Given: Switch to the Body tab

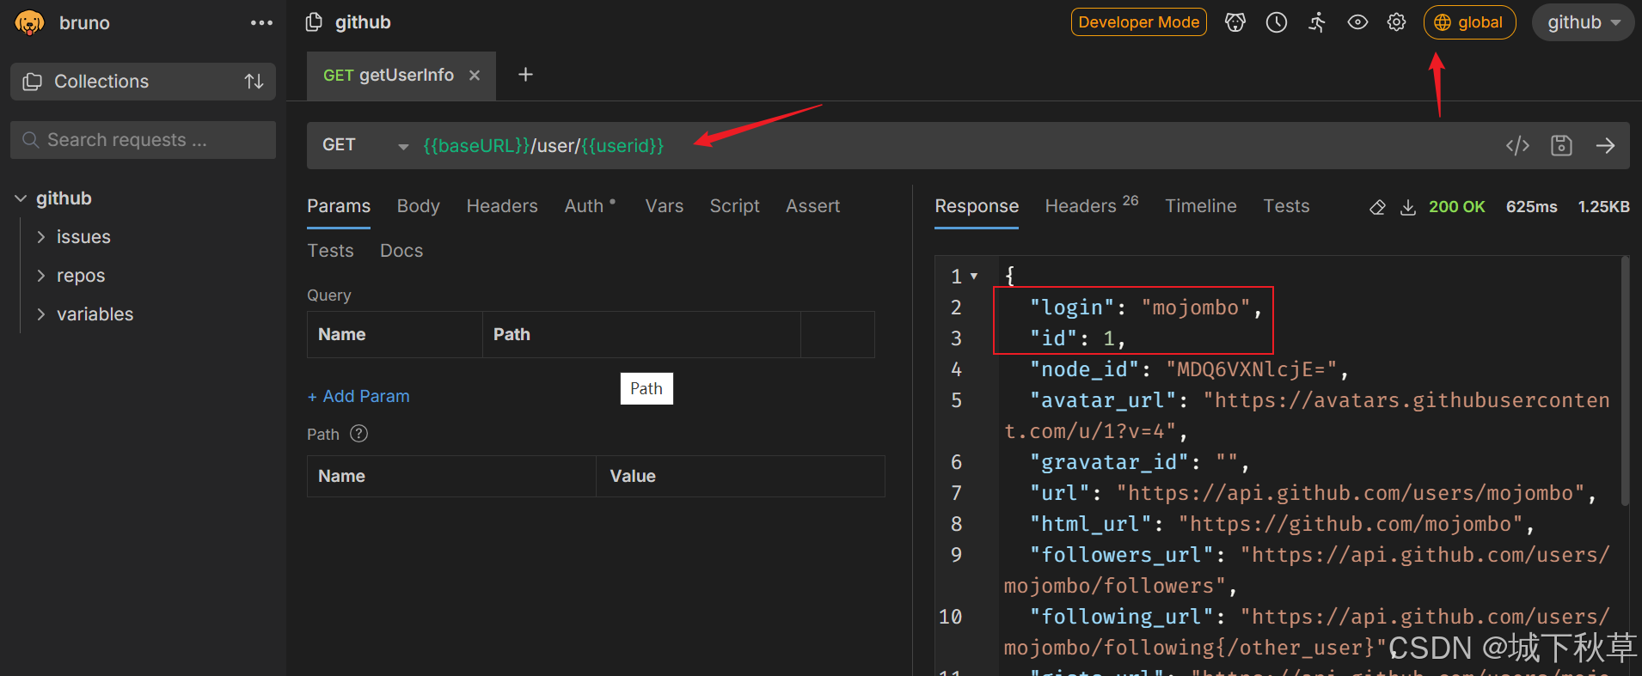Looking at the screenshot, I should point(418,206).
